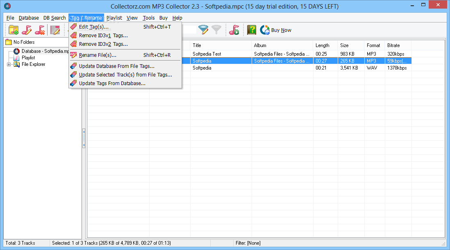Open the help book icon
Image resolution: width=450 pixels, height=250 pixels.
coord(251,30)
